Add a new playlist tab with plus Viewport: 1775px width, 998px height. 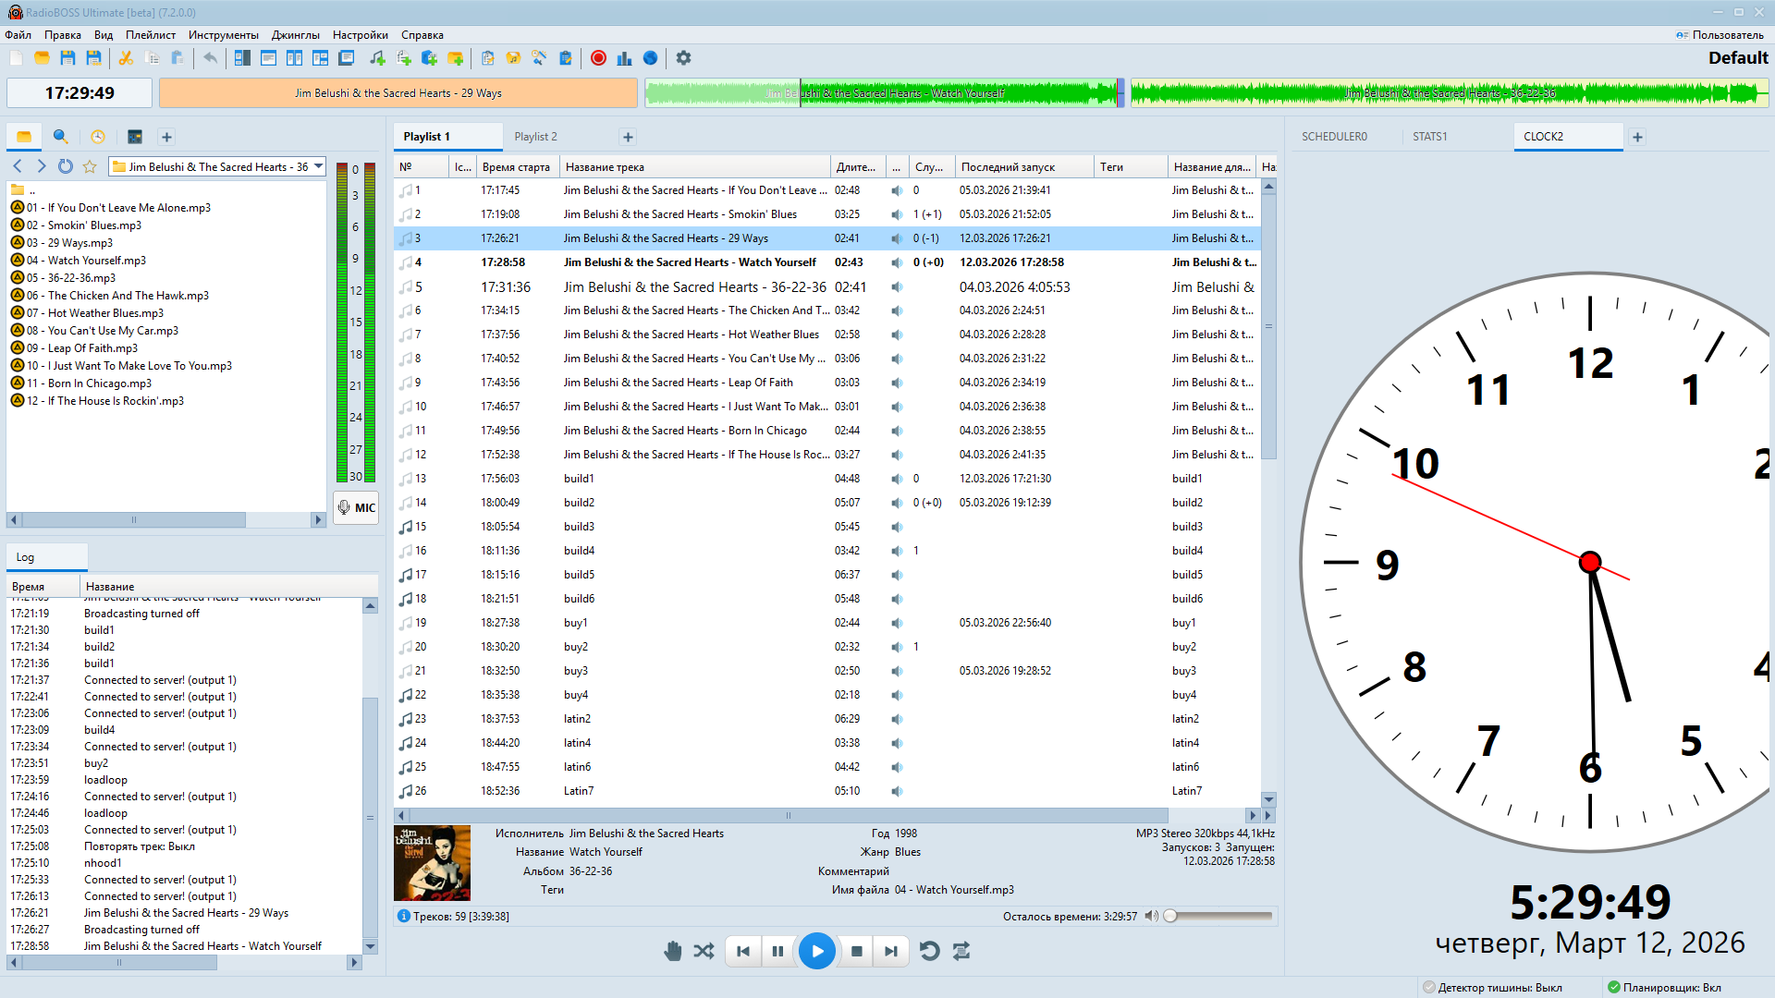tap(628, 137)
